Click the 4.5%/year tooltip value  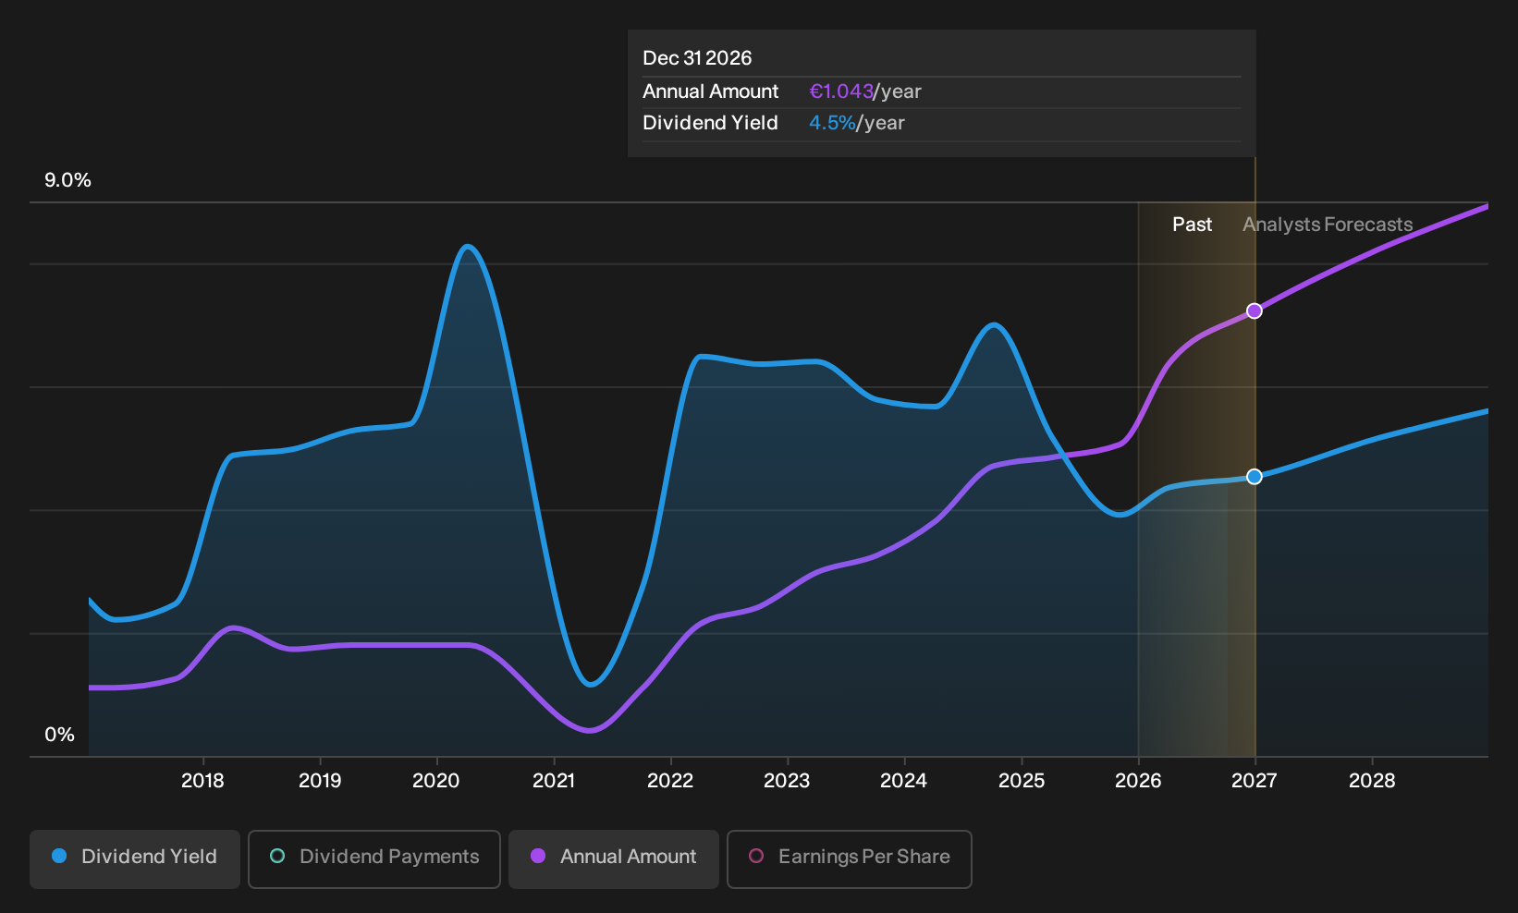857,123
